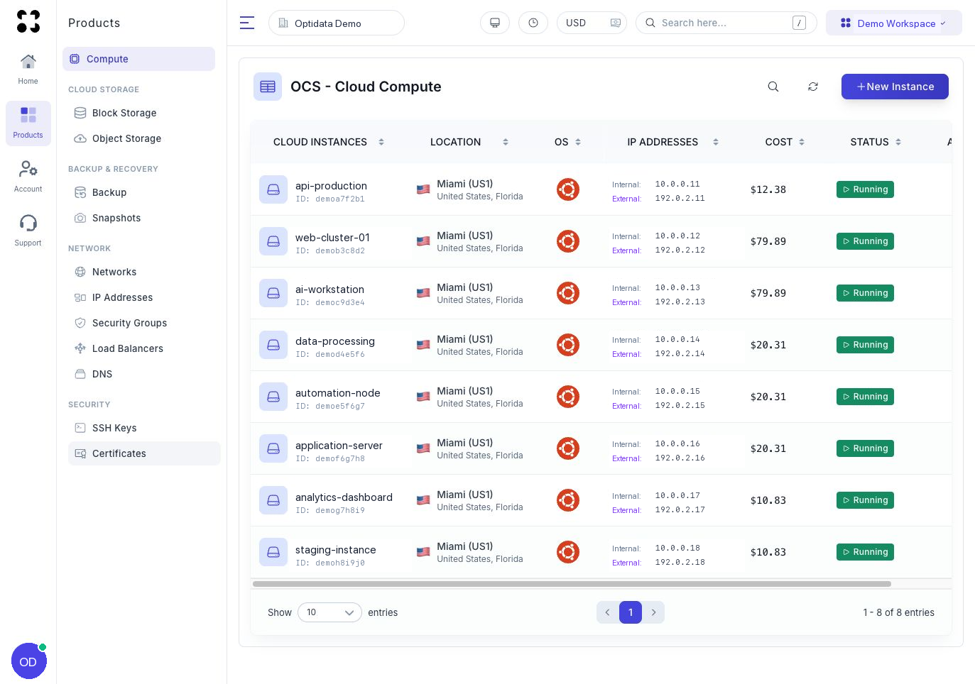Click Running status of api-production
The image size is (975, 684).
[x=865, y=189]
